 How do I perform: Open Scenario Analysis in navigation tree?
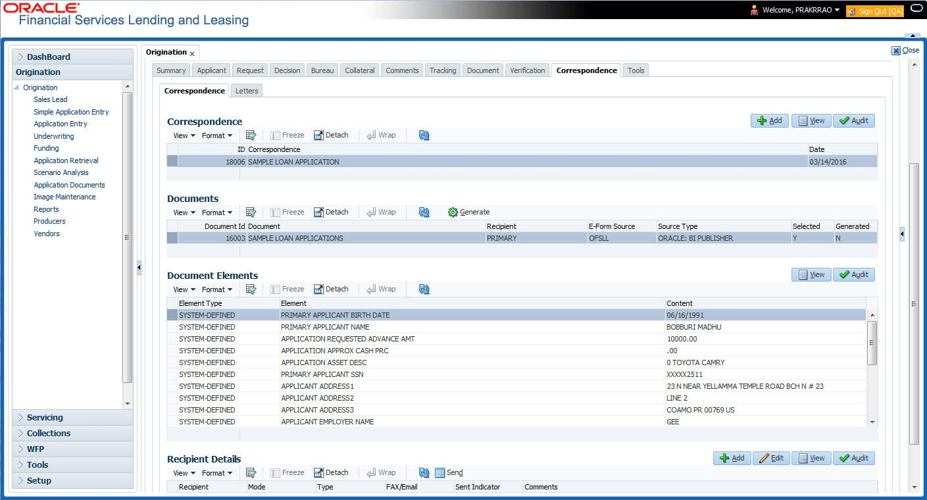coord(61,172)
